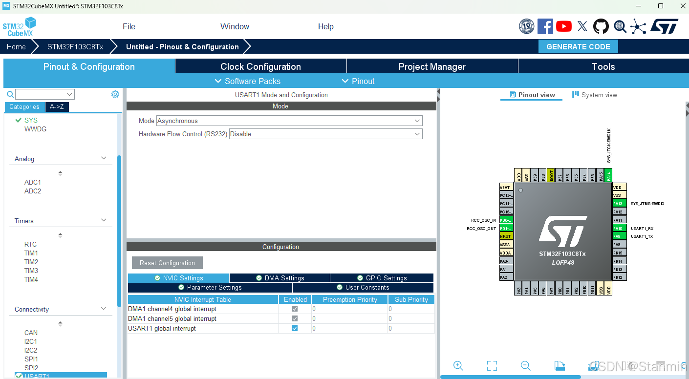Click the PA13 pin on the chip
Viewport: 689px width, 379px height.
(619, 204)
